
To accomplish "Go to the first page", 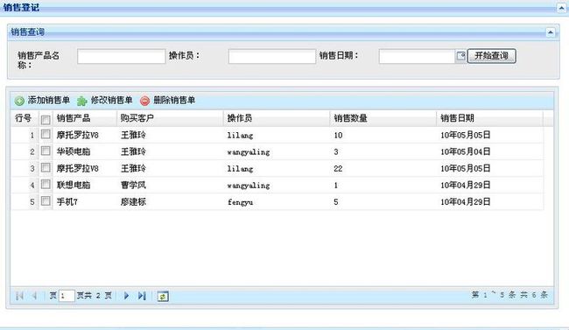I will pyautogui.click(x=19, y=296).
